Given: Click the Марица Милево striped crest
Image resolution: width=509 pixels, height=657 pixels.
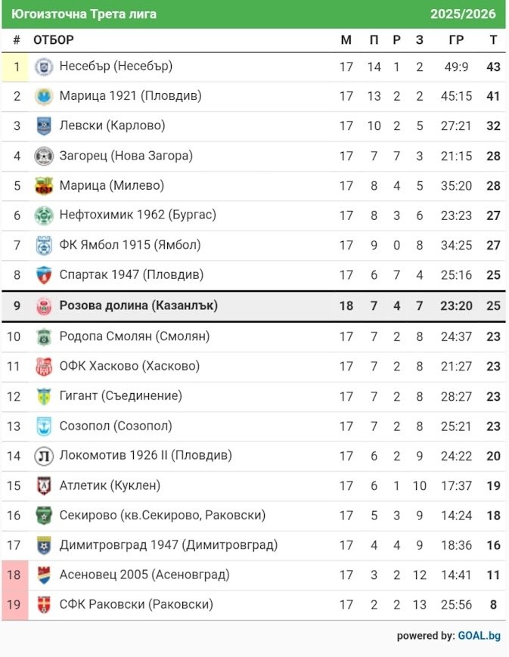Looking at the screenshot, I should (x=44, y=186).
